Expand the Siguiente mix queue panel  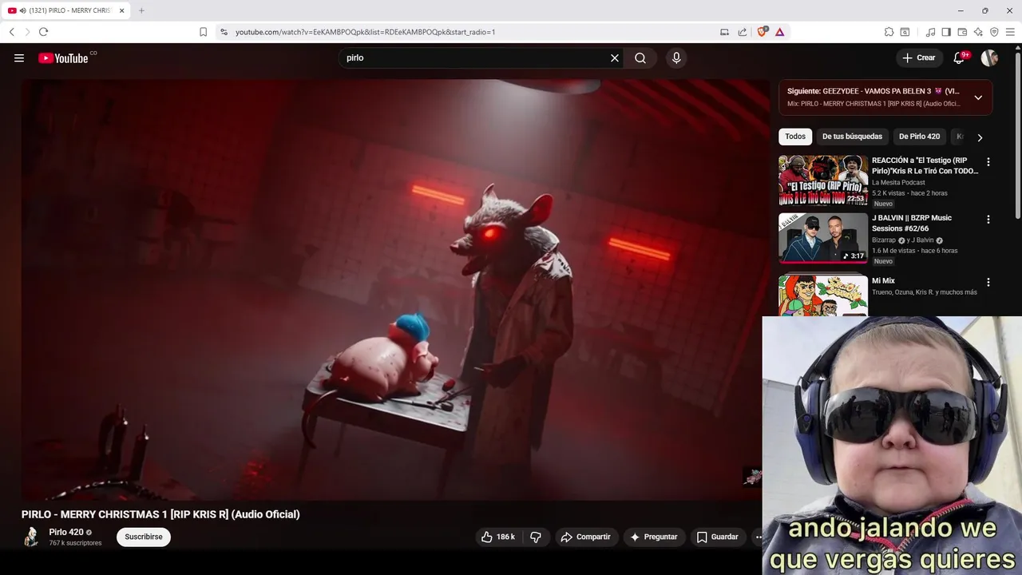[x=978, y=97]
